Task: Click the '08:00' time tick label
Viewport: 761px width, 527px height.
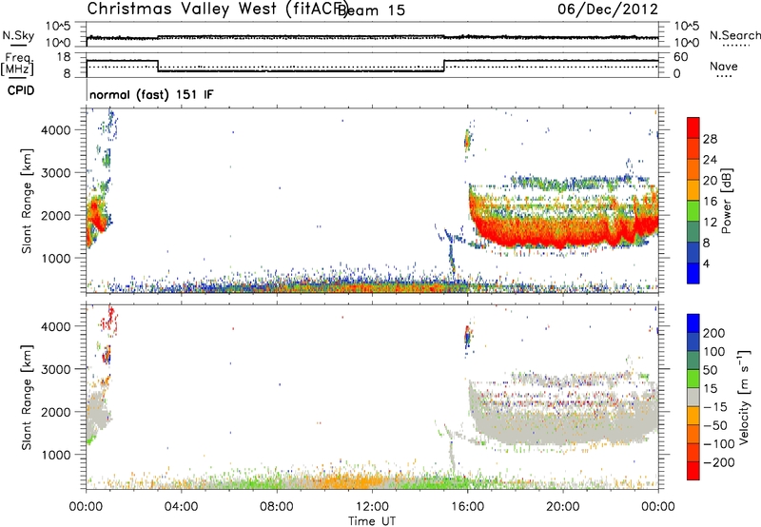Action: [277, 506]
